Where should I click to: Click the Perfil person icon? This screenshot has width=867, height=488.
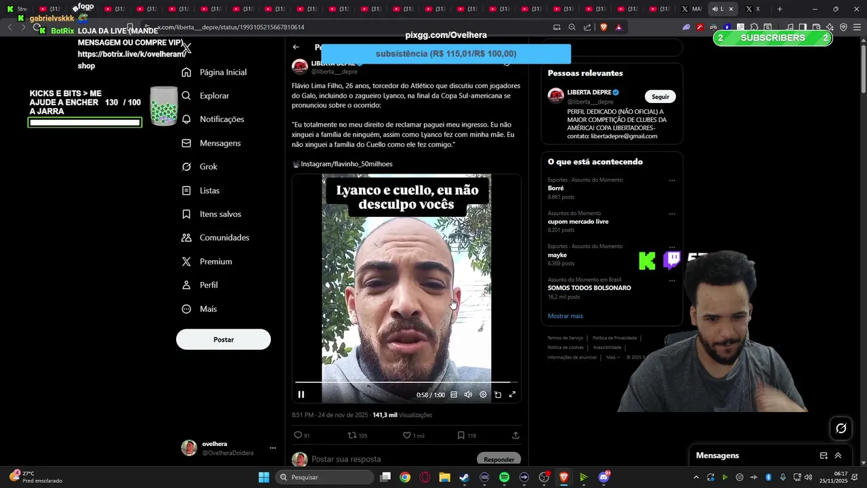pos(186,285)
